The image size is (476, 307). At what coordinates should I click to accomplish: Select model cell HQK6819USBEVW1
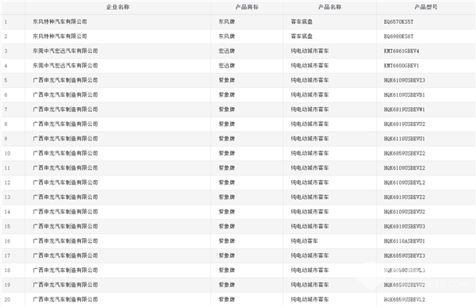pyautogui.click(x=405, y=109)
